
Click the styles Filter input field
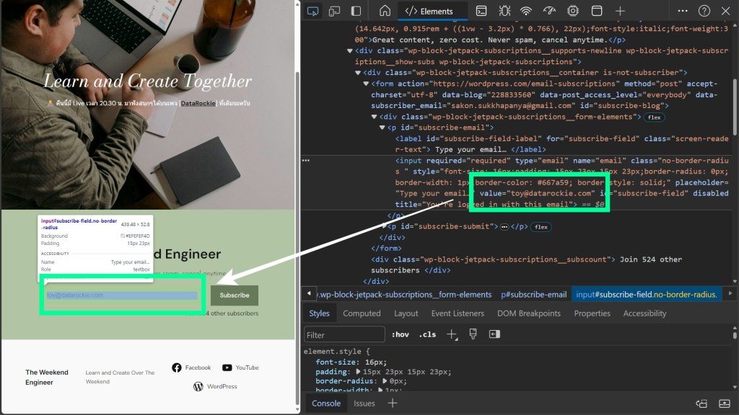[x=344, y=335]
